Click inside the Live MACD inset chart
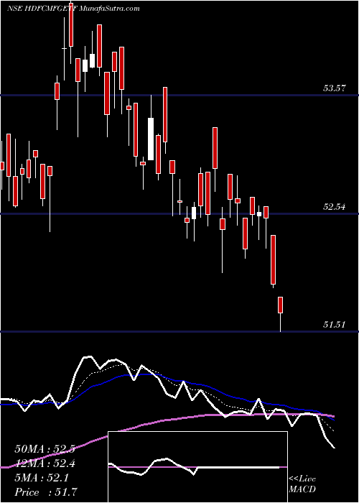359x503 pixels. (x=197, y=467)
